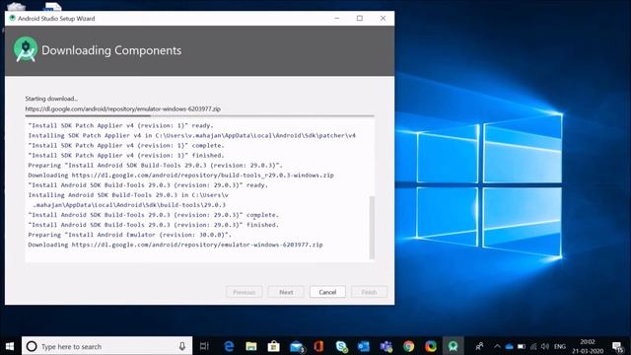Screen dimensions: 631x355
Task: Click the taskbar search box
Action: 107,346
